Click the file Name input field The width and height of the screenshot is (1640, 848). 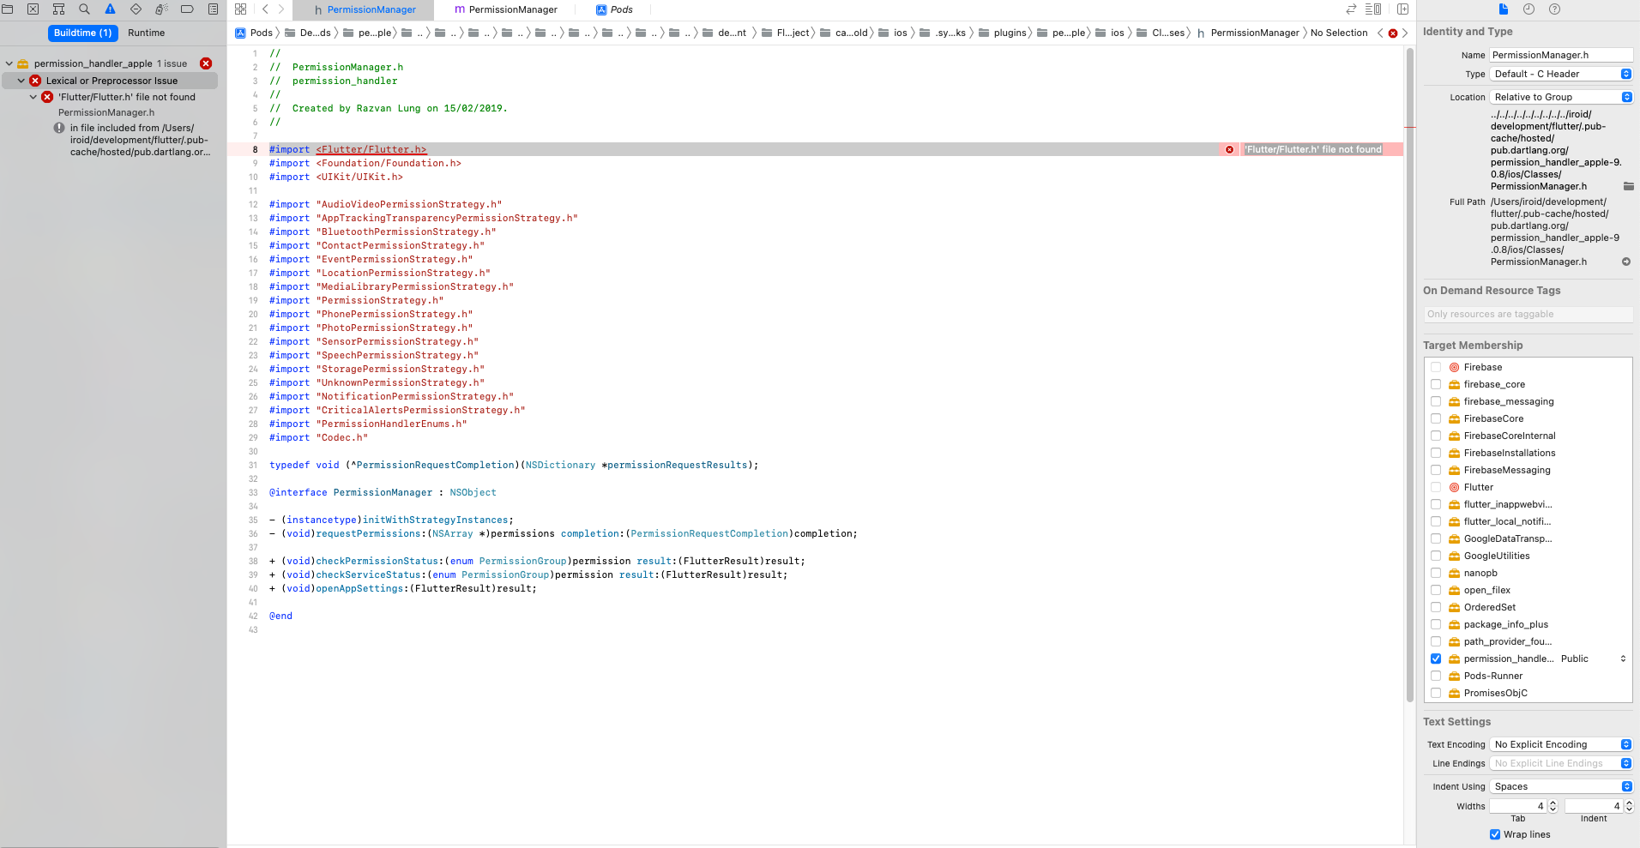(1561, 55)
